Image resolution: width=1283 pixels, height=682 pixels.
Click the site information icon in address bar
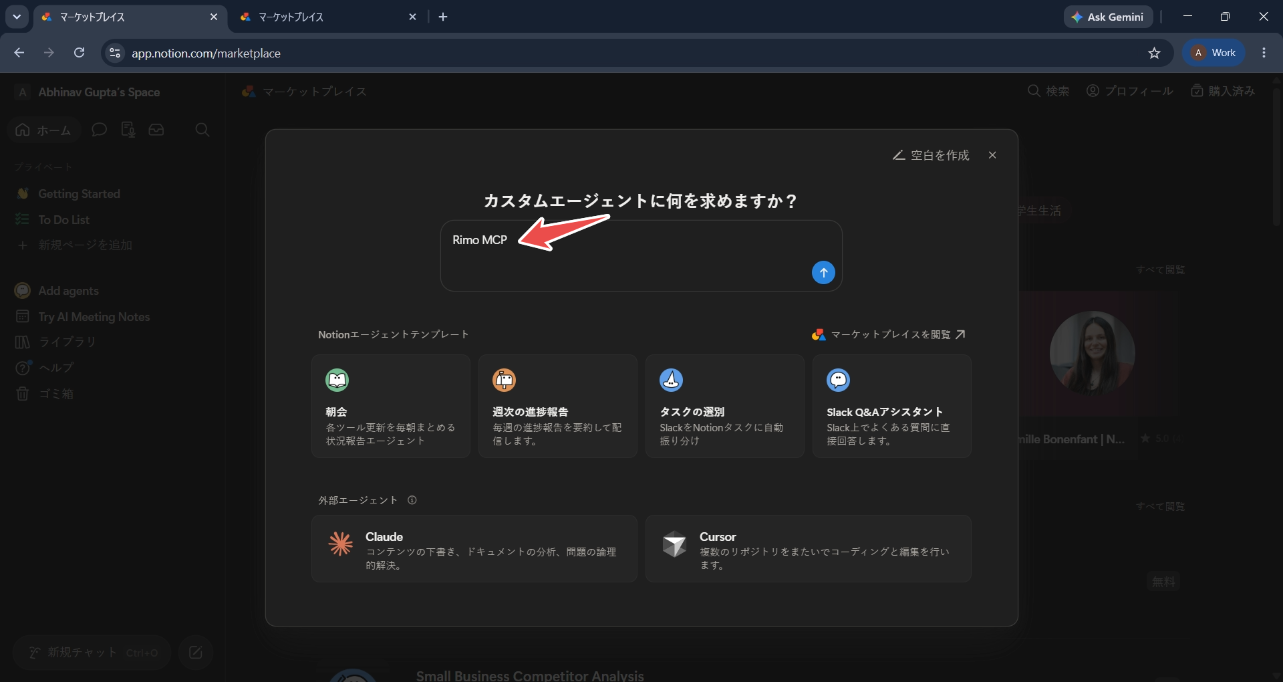pos(115,53)
